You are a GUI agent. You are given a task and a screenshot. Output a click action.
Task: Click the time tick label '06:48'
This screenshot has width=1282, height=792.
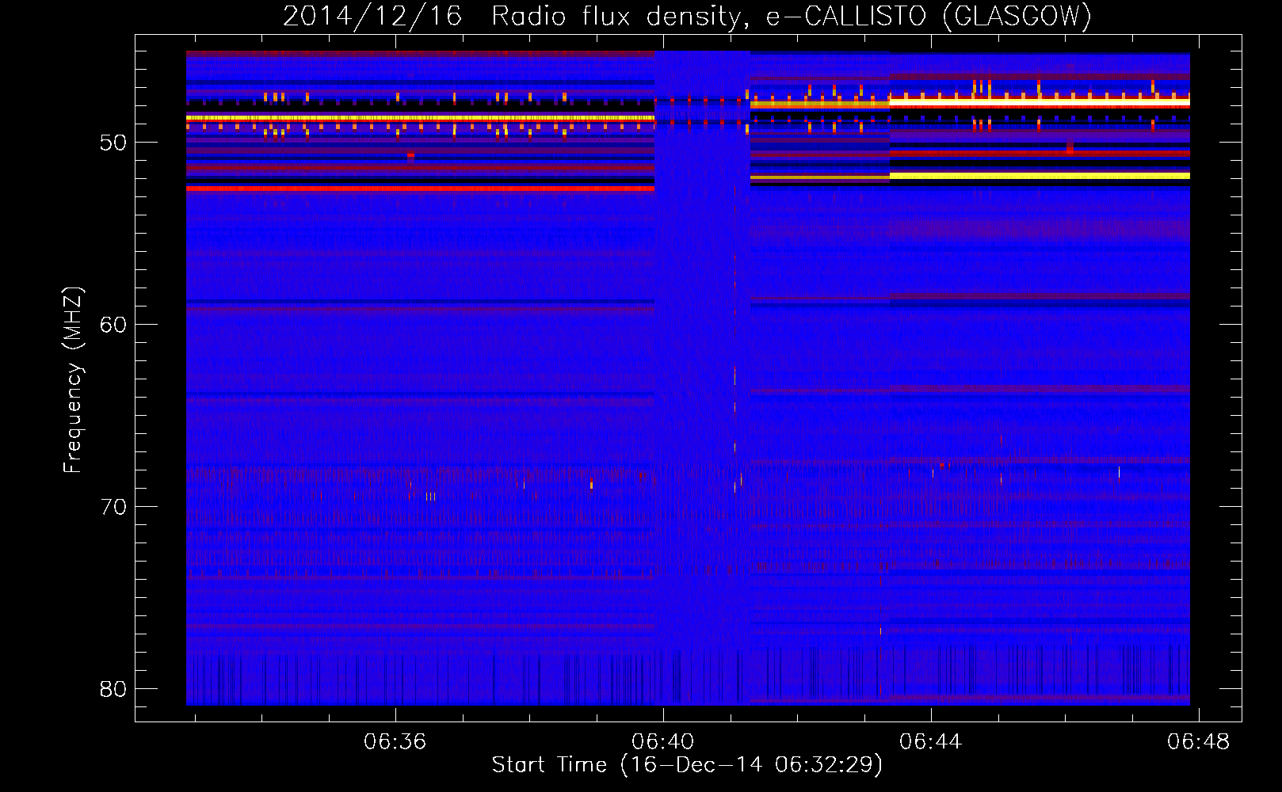pyautogui.click(x=1198, y=742)
